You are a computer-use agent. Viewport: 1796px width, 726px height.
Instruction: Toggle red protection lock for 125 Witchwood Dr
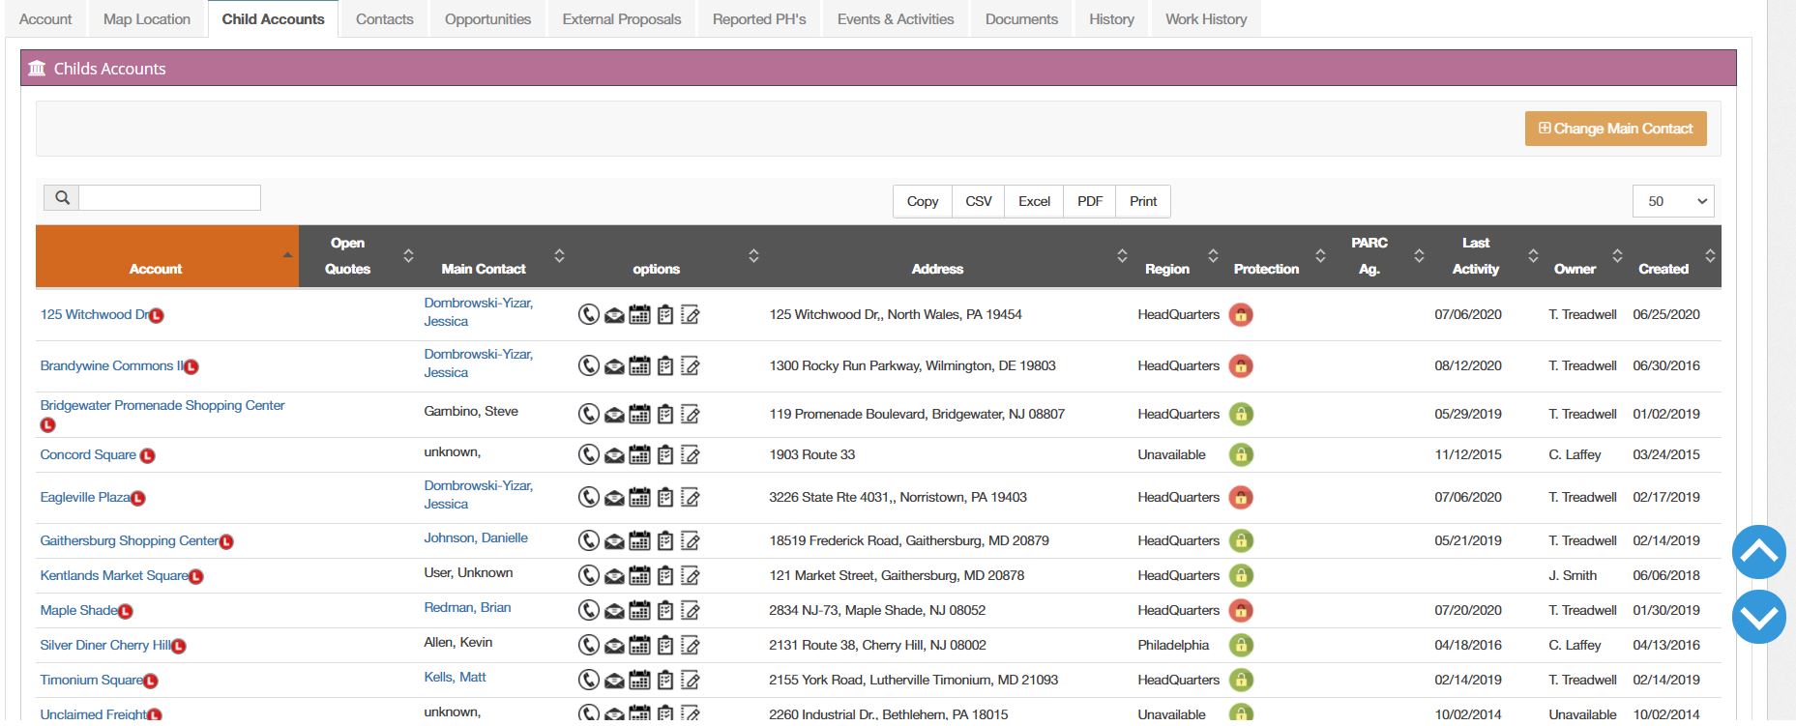tap(1241, 314)
